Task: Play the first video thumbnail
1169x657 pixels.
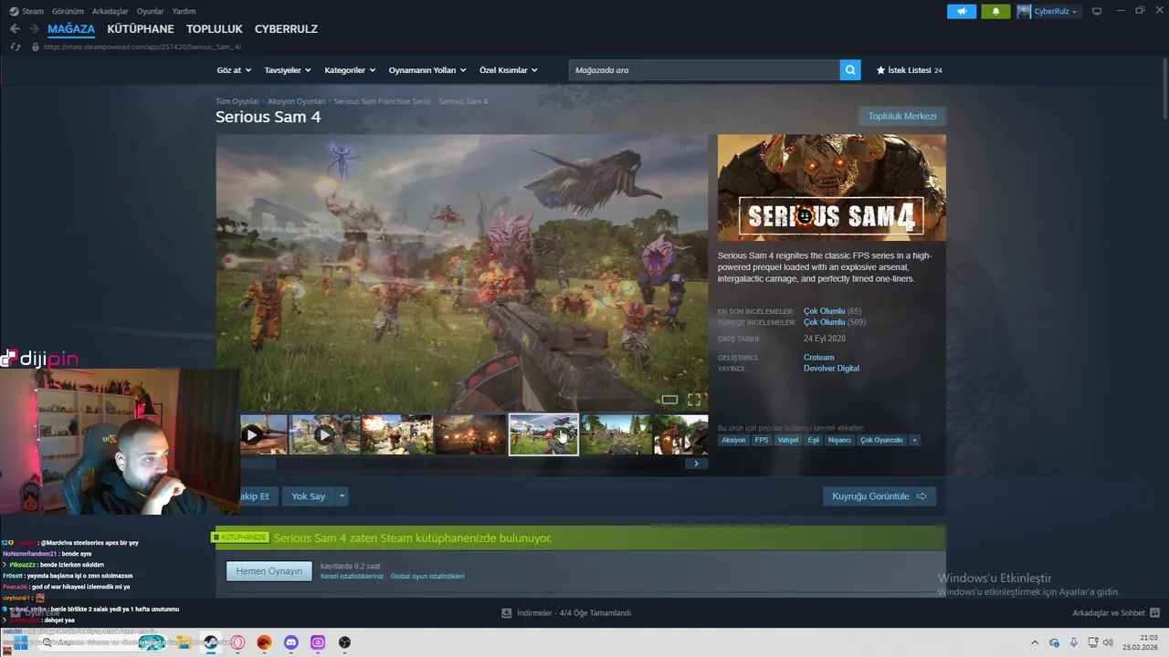Action: [263, 434]
